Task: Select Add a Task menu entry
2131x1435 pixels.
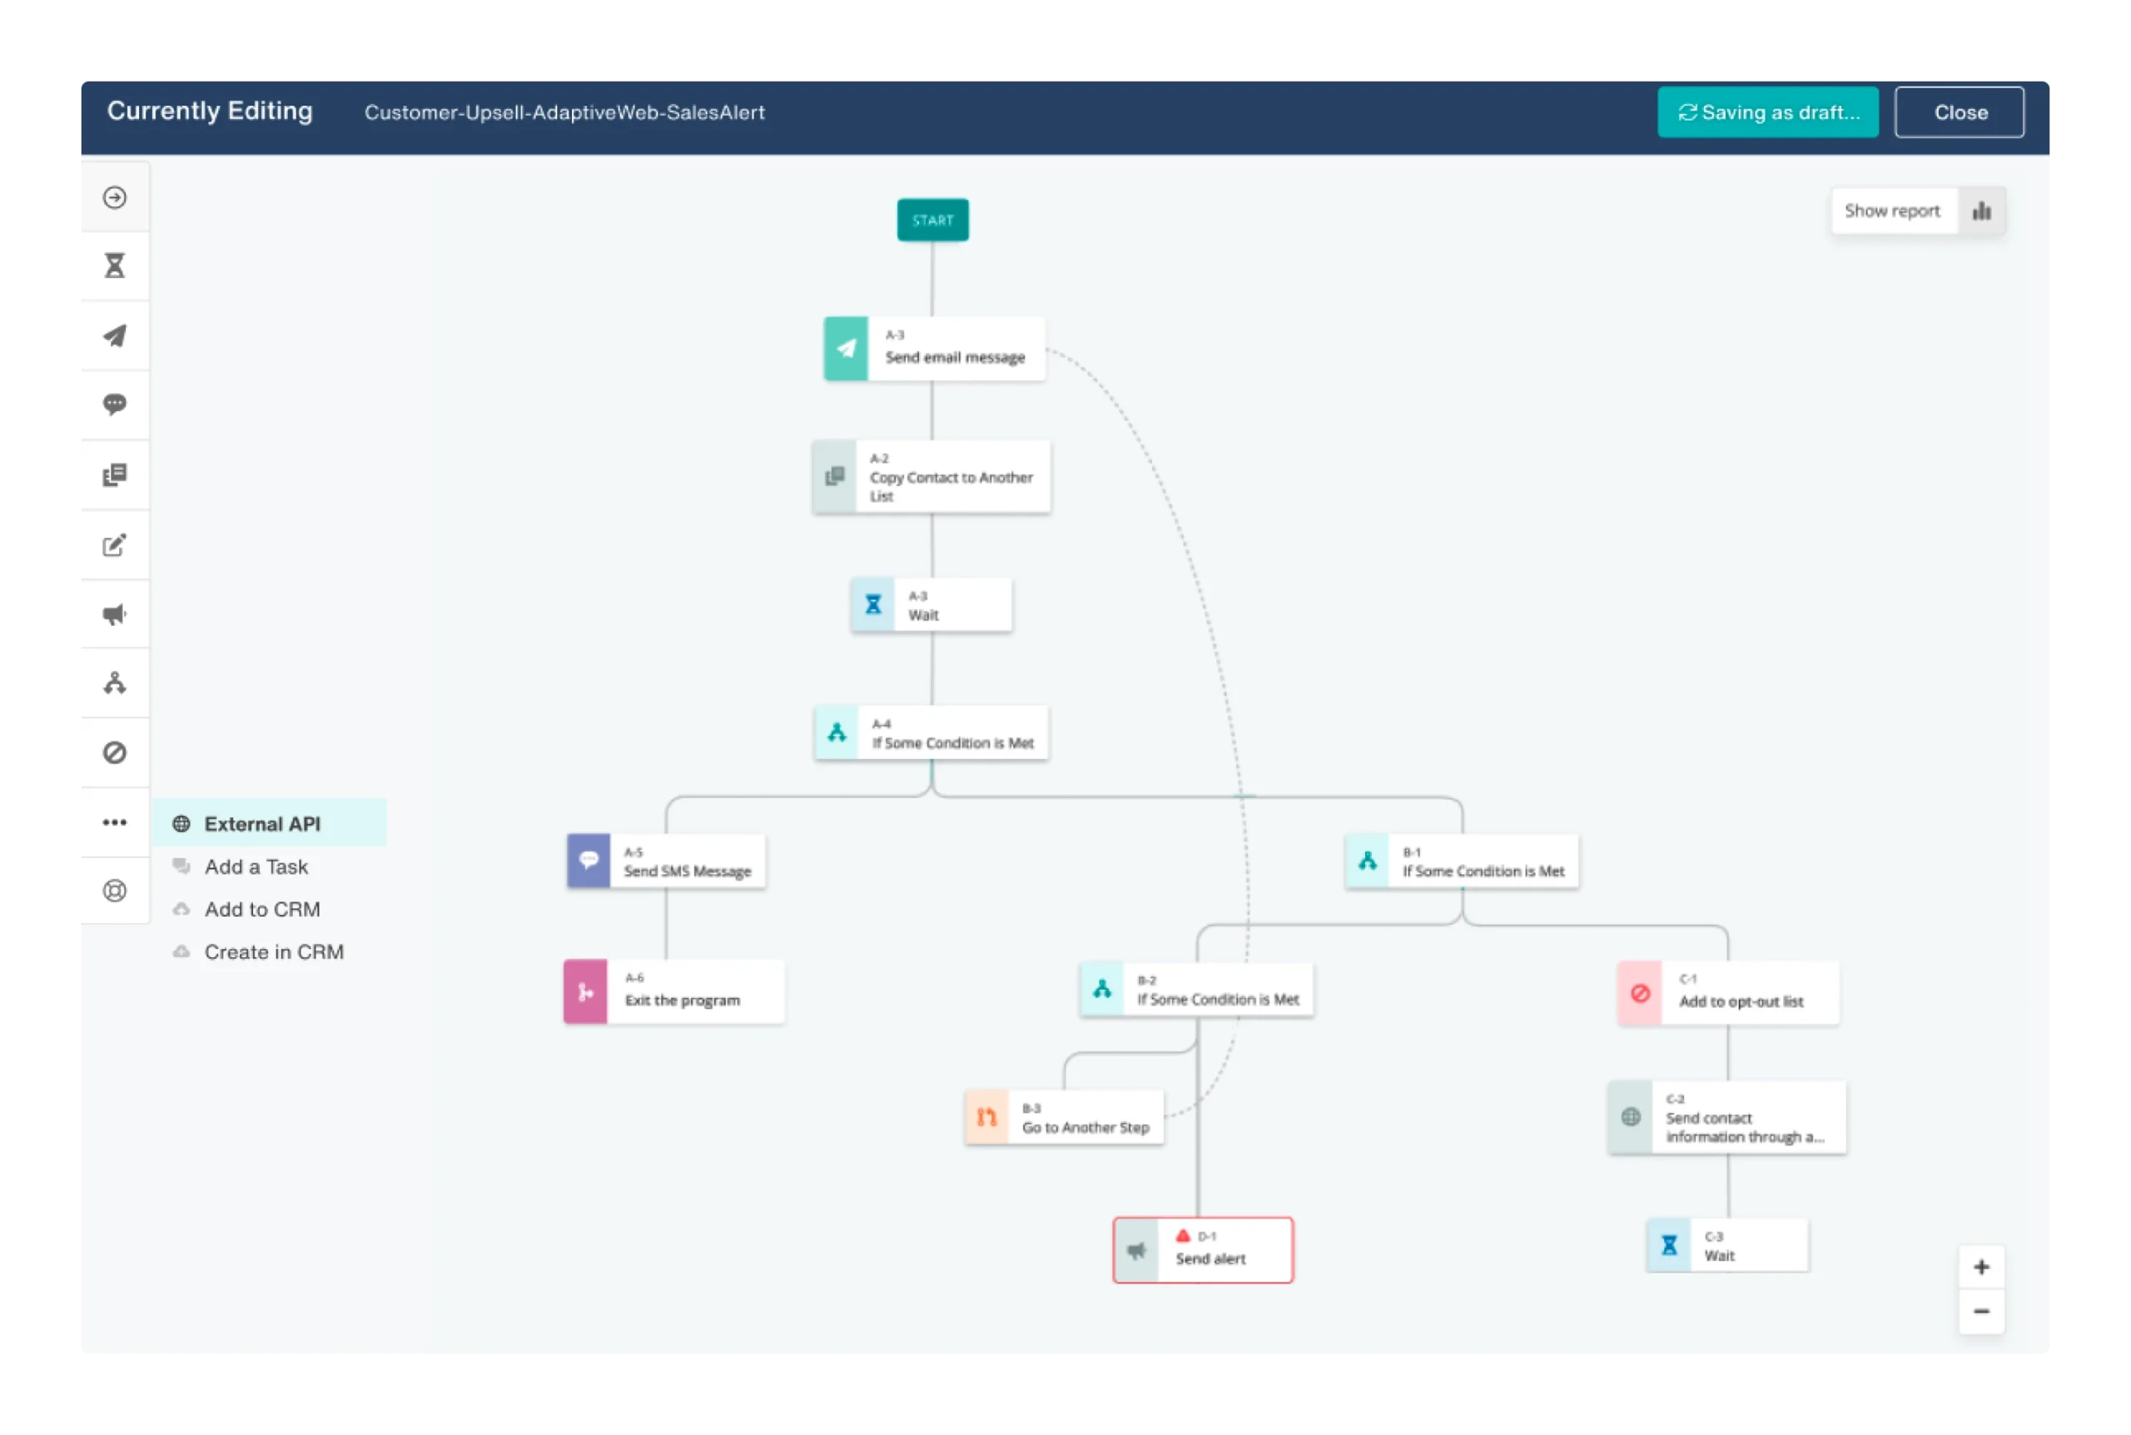Action: [x=256, y=866]
